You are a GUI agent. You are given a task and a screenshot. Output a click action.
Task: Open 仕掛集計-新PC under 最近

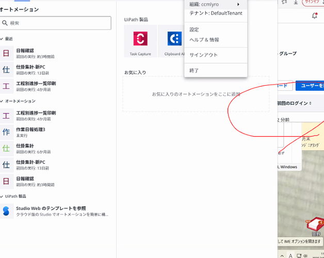(x=56, y=70)
